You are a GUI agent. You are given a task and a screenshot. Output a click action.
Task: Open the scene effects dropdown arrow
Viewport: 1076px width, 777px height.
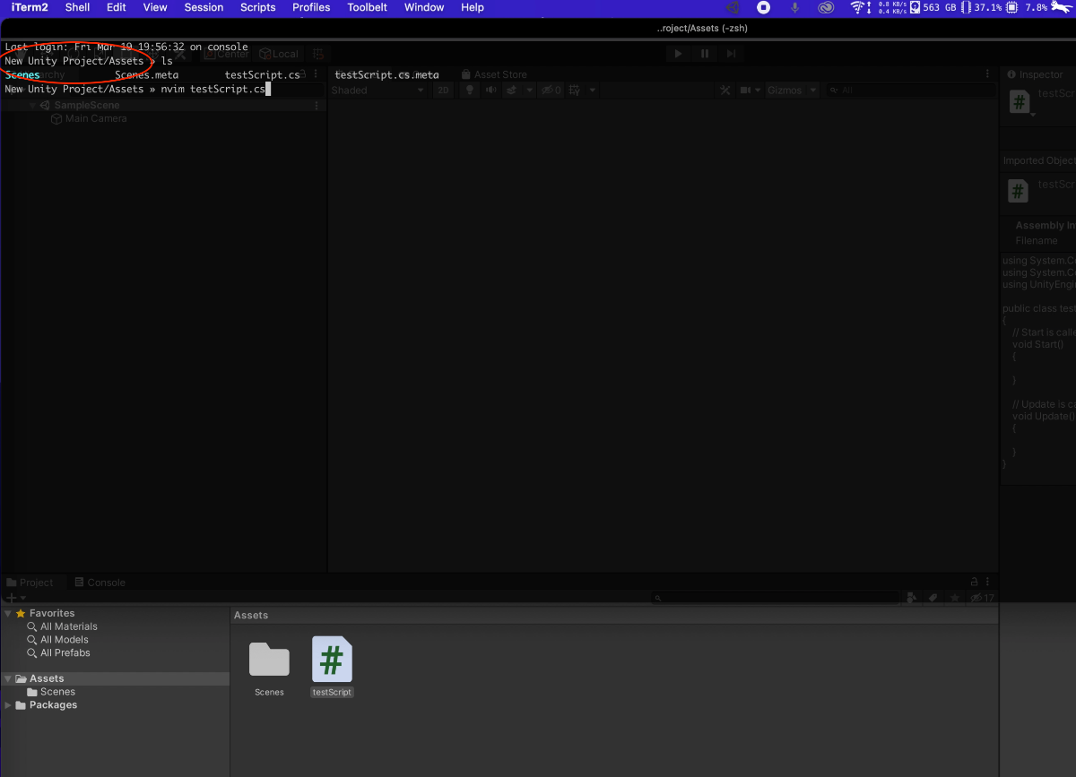tap(529, 91)
